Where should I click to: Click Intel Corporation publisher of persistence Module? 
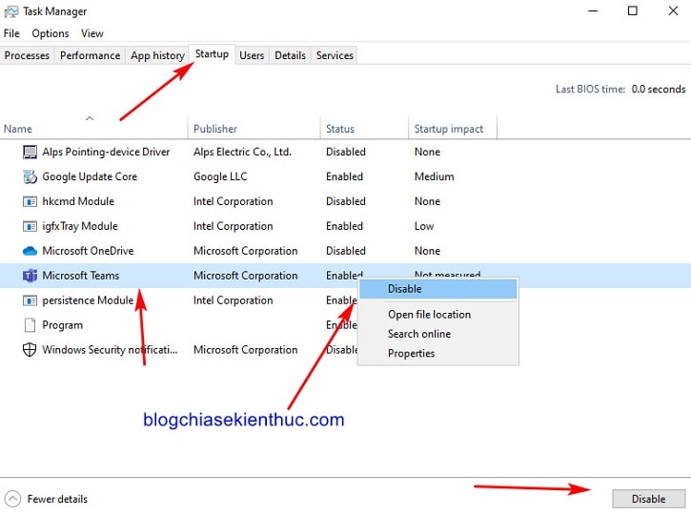[x=234, y=300]
